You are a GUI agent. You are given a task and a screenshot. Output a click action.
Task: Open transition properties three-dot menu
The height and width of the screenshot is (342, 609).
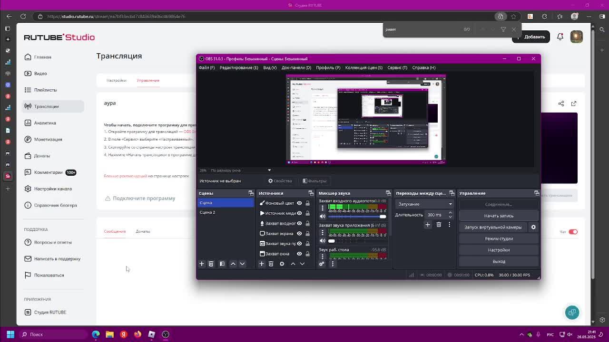click(x=449, y=225)
